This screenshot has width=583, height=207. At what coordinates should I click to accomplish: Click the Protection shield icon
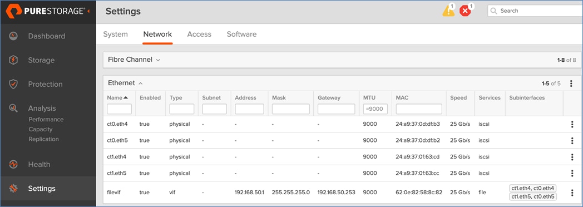pos(13,84)
